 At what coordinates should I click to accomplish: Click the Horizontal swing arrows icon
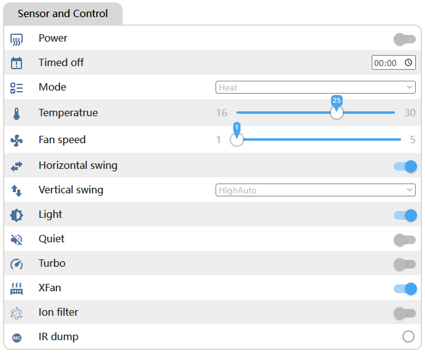pos(17,166)
